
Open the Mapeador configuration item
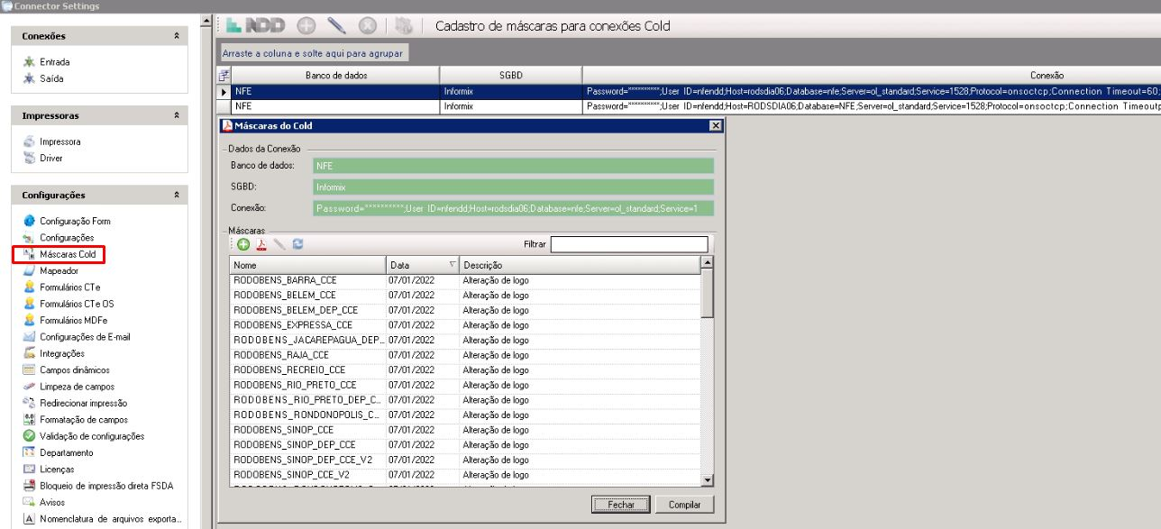pyautogui.click(x=59, y=270)
